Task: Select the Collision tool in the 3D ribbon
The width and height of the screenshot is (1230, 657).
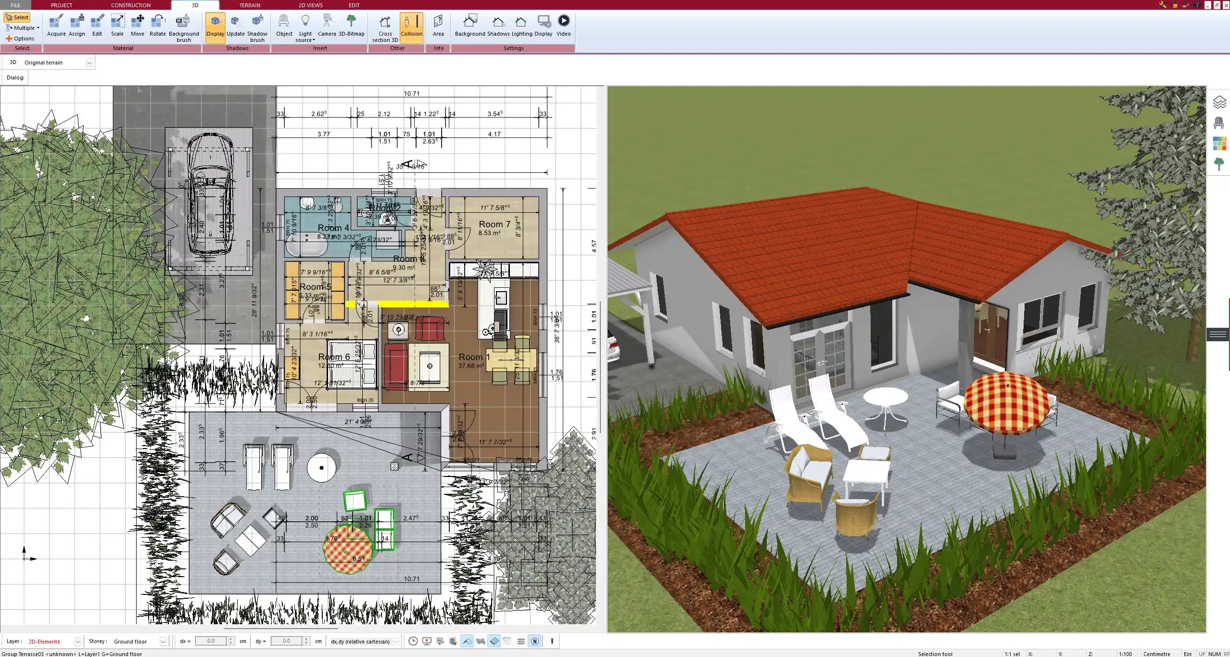Action: tap(411, 26)
